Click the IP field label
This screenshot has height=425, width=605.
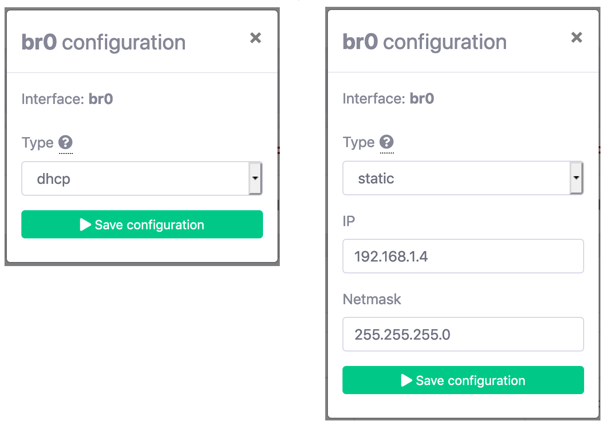tap(349, 221)
